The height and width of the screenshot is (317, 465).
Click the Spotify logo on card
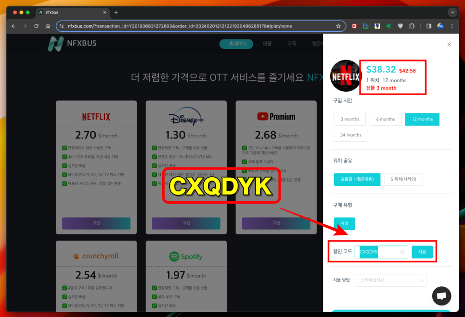[x=186, y=256]
